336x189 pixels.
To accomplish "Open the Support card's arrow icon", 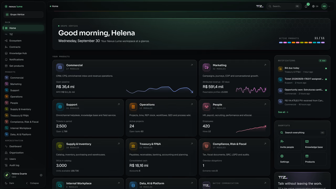I will (x=119, y=104).
